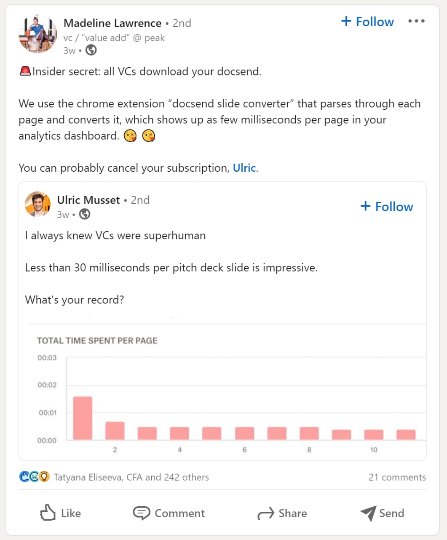Click the Ulric mention link
The width and height of the screenshot is (447, 540).
click(x=244, y=168)
